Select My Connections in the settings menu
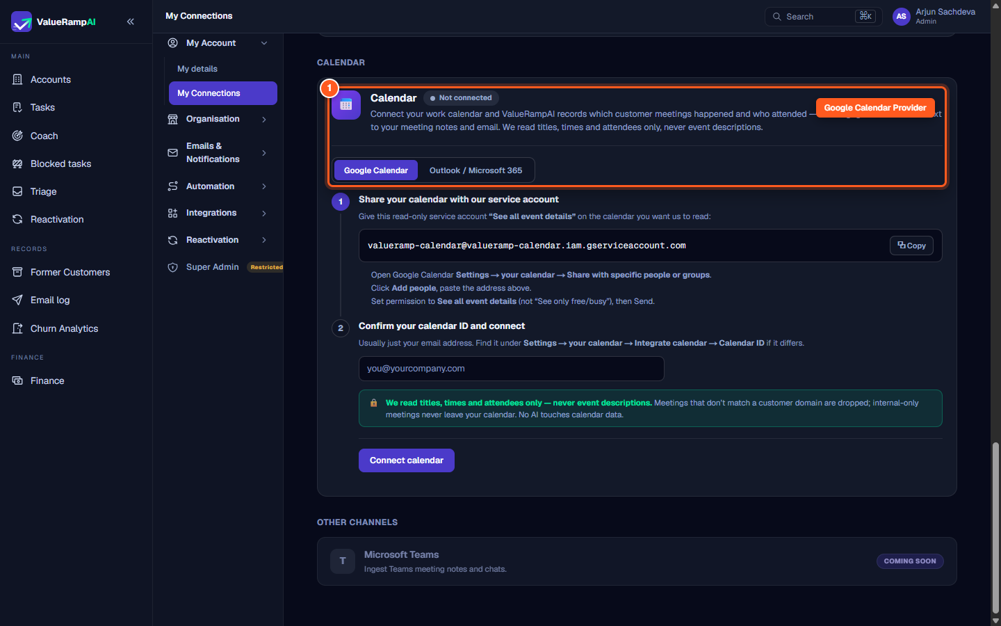Screen dimensions: 1001x626 coord(223,93)
